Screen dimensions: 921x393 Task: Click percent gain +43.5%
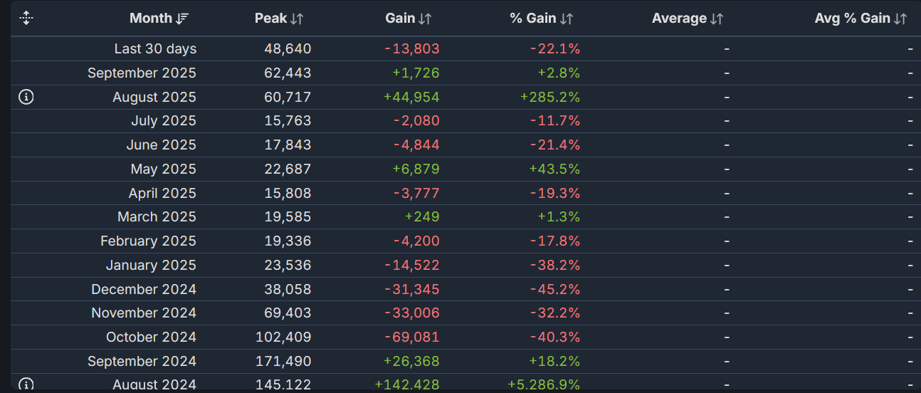(x=554, y=169)
